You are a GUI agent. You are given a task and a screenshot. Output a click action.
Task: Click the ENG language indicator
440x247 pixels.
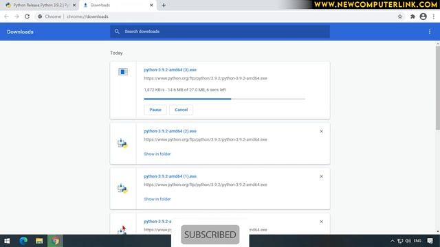pos(417,241)
